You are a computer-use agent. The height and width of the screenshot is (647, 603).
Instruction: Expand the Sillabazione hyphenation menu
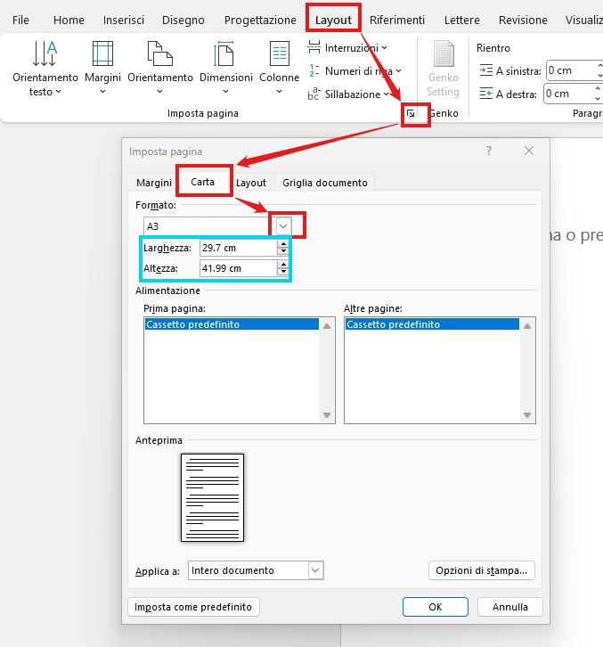coord(348,94)
